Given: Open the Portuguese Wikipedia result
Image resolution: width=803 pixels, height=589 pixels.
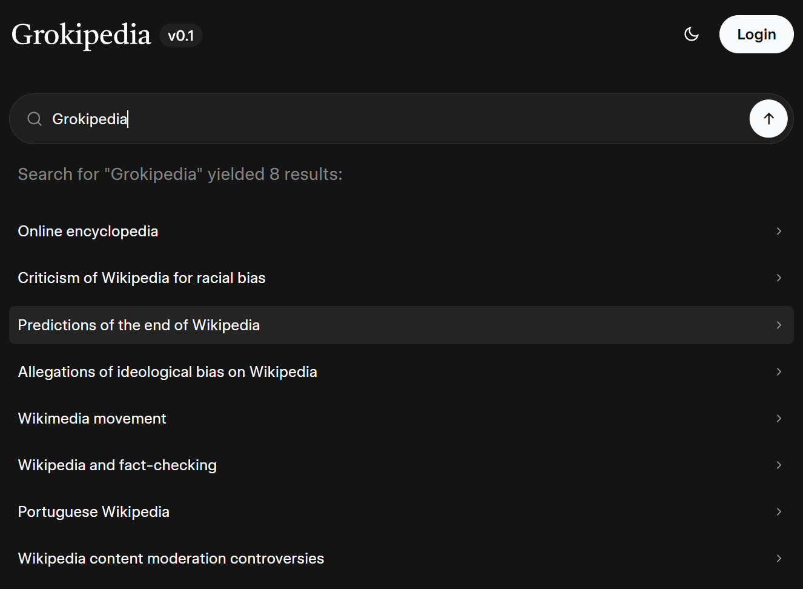Looking at the screenshot, I should [94, 512].
